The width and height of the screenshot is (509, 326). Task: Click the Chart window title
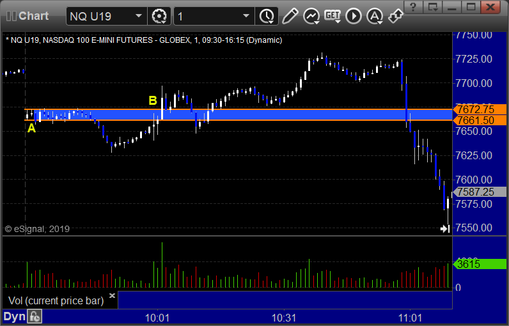(x=33, y=16)
